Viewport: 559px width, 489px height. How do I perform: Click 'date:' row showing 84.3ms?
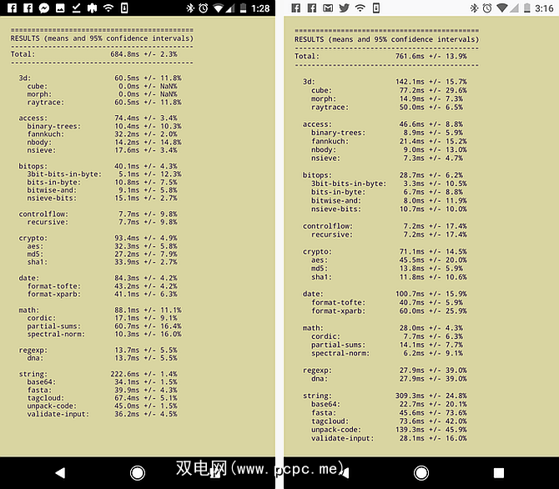coord(98,278)
